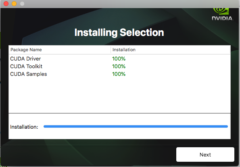Click the 100% status for CUDA Driver
The image size is (240, 167).
click(x=119, y=58)
